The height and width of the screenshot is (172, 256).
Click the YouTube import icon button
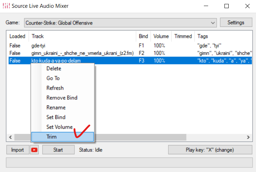[34, 150]
